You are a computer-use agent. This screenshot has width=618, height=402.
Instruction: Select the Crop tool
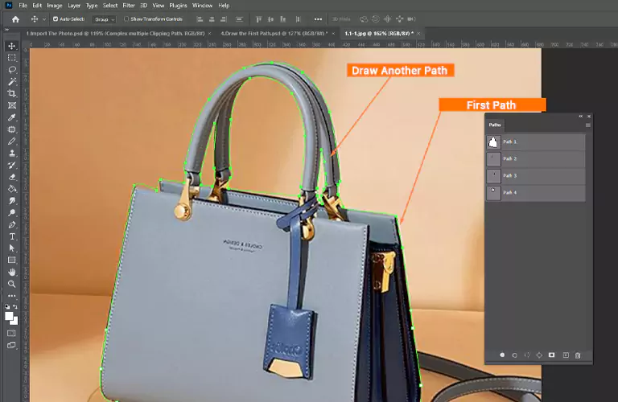click(12, 93)
